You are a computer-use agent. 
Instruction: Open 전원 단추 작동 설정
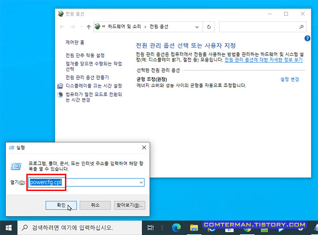point(85,55)
